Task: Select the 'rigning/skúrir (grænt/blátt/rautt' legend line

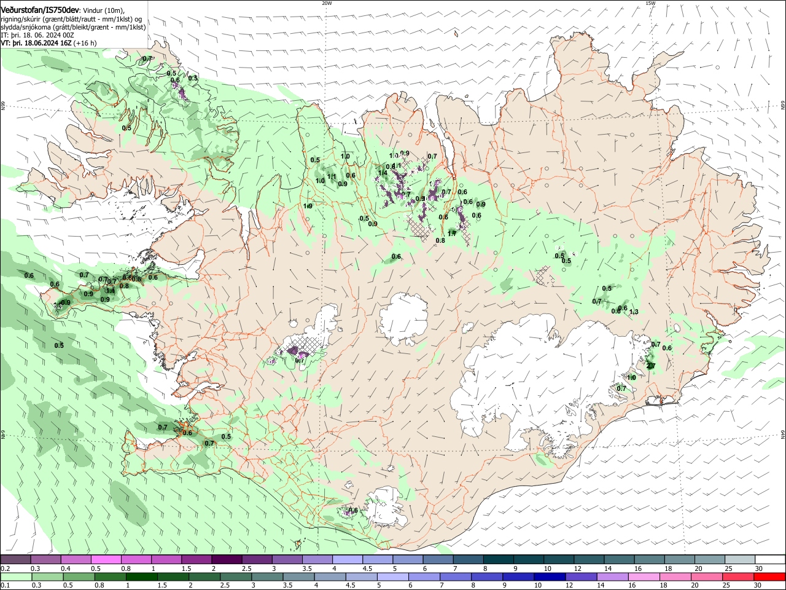Action: [x=71, y=19]
